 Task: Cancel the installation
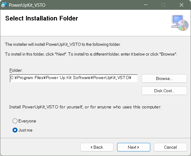[170, 147]
